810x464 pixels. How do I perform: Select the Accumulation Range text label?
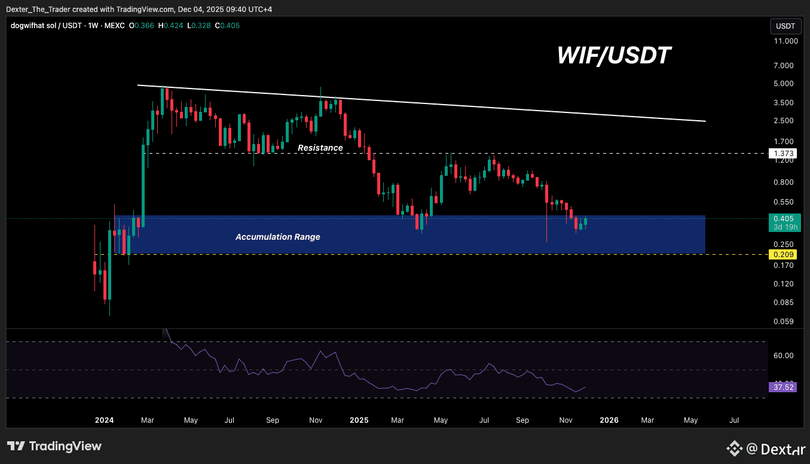click(x=278, y=237)
